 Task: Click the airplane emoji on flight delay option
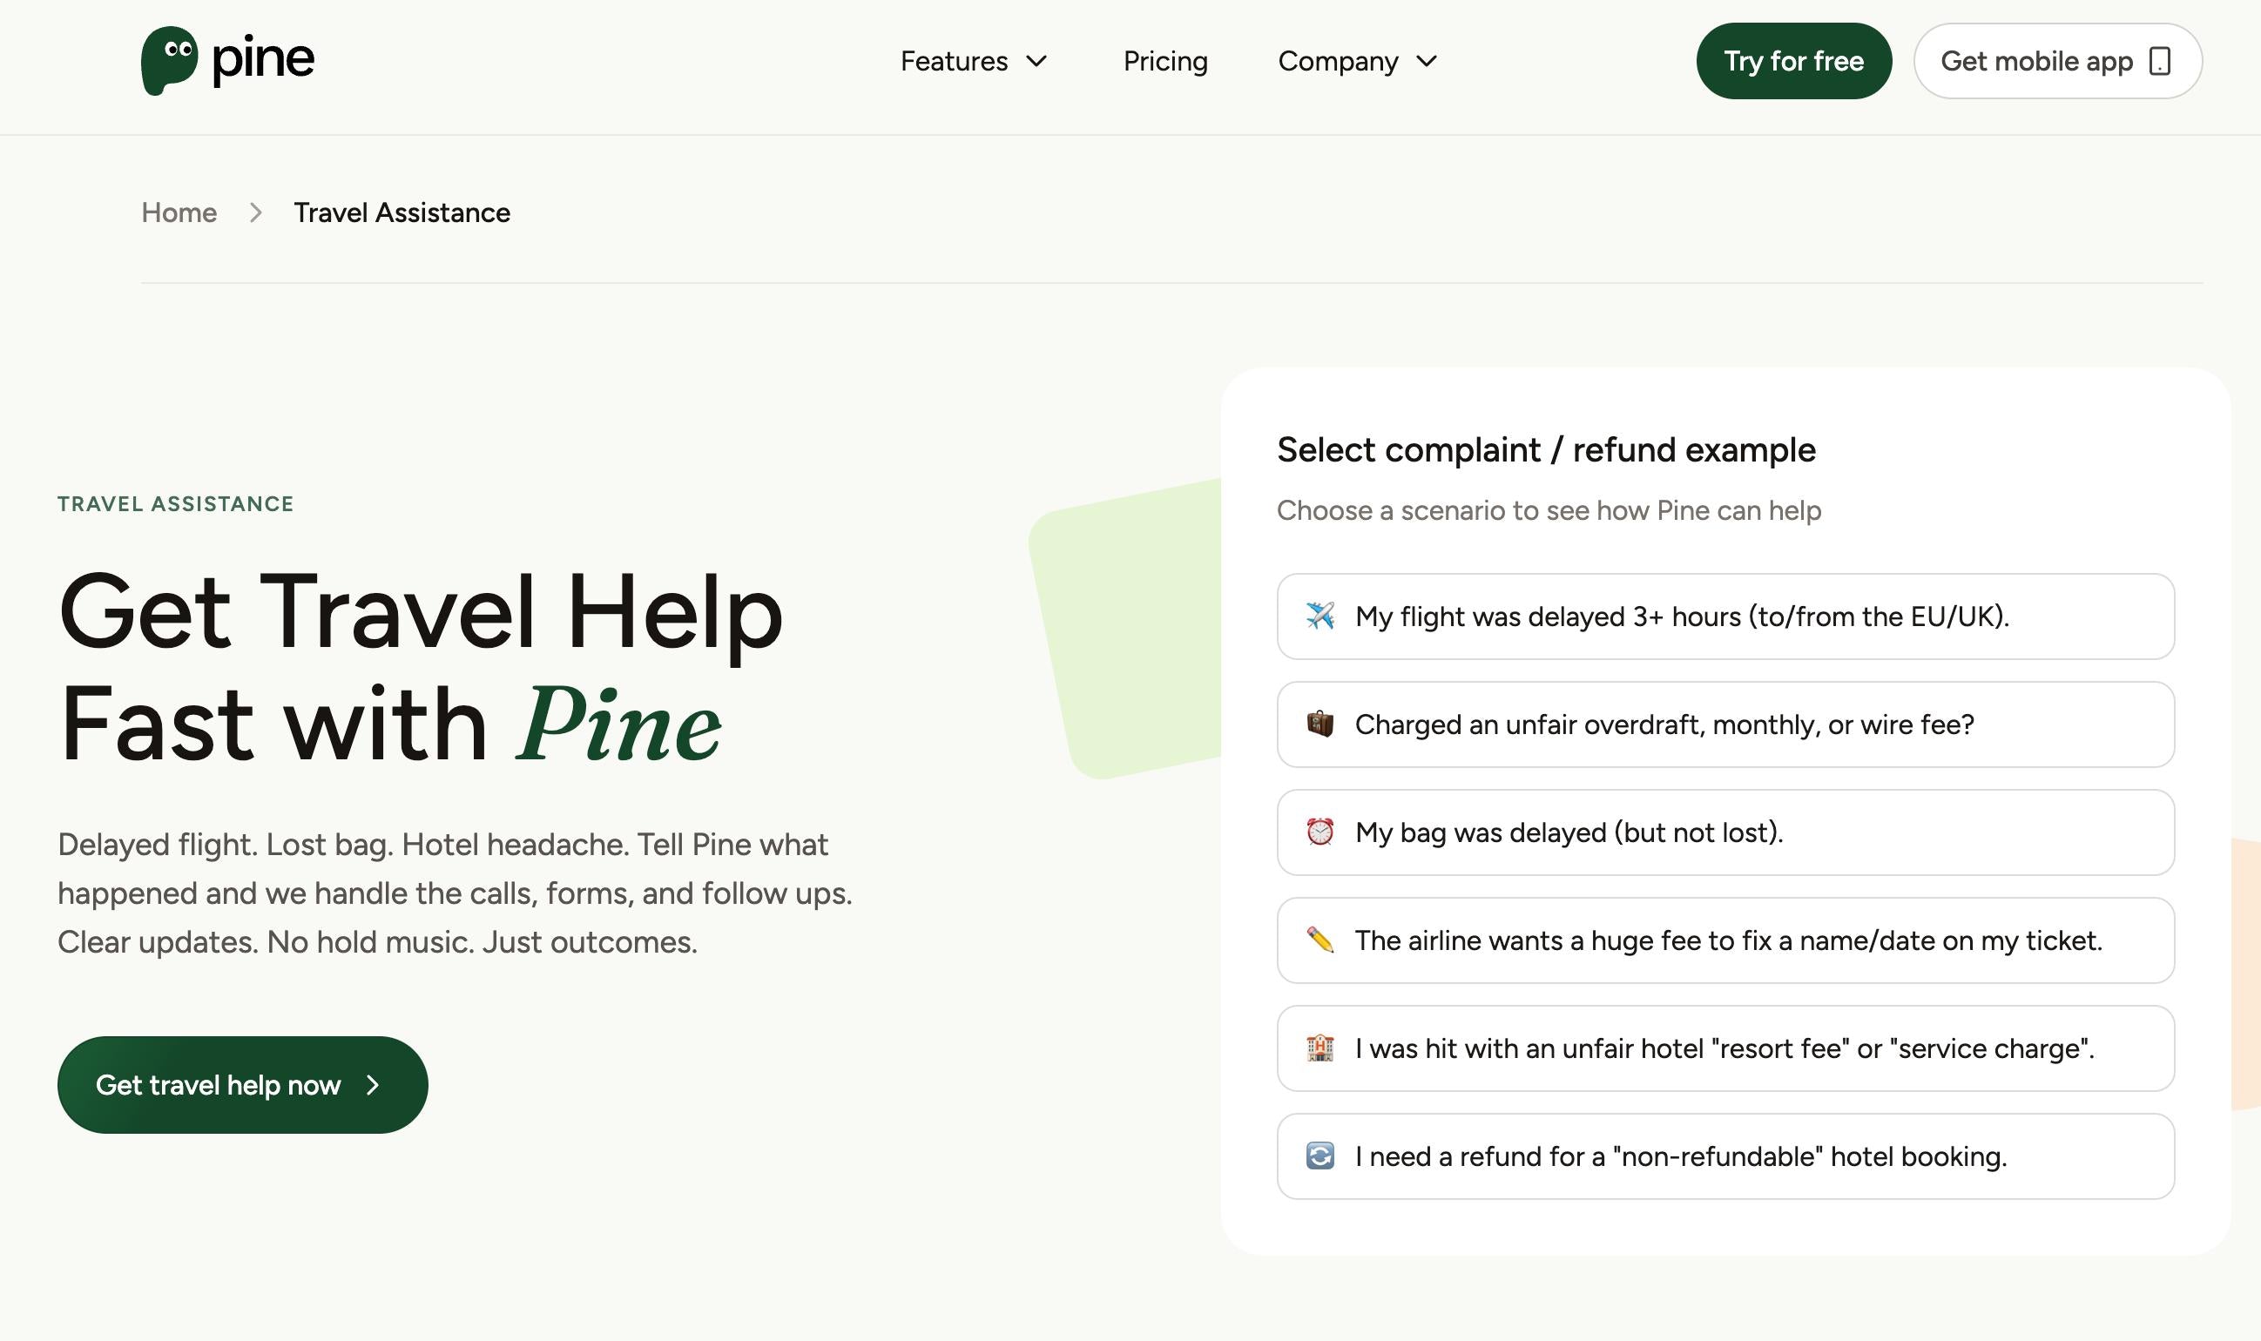[1319, 617]
